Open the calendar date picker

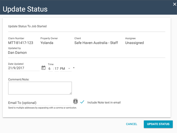pyautogui.click(x=43, y=68)
